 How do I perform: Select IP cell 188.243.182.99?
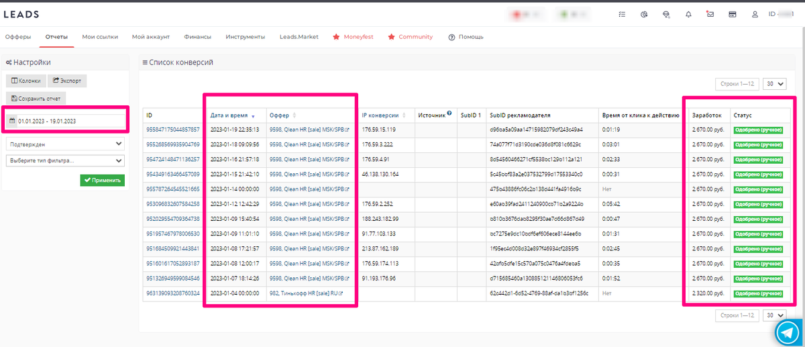coord(380,218)
